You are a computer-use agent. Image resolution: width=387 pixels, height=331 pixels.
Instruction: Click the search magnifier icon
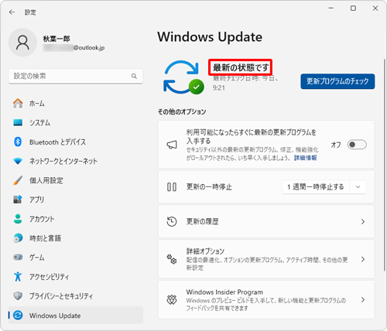coord(134,76)
